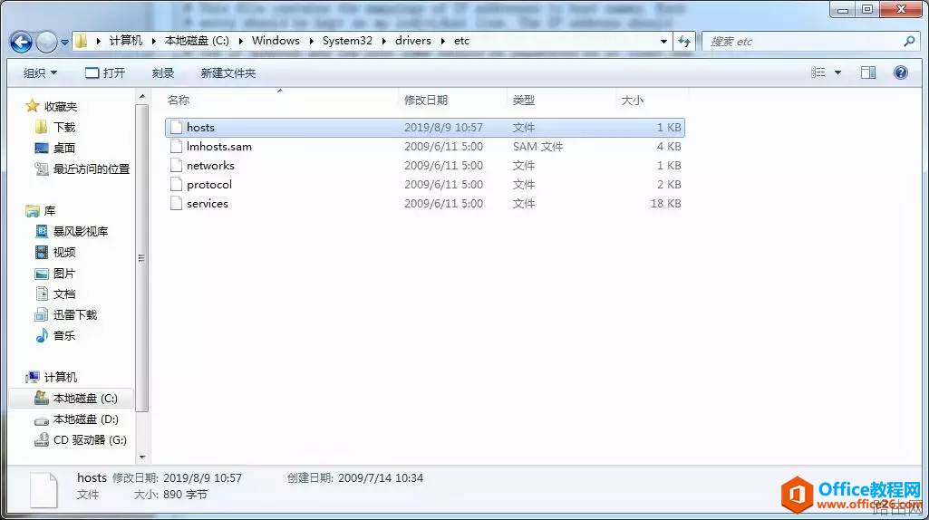
Task: Click the magnifier search icon
Action: click(909, 41)
